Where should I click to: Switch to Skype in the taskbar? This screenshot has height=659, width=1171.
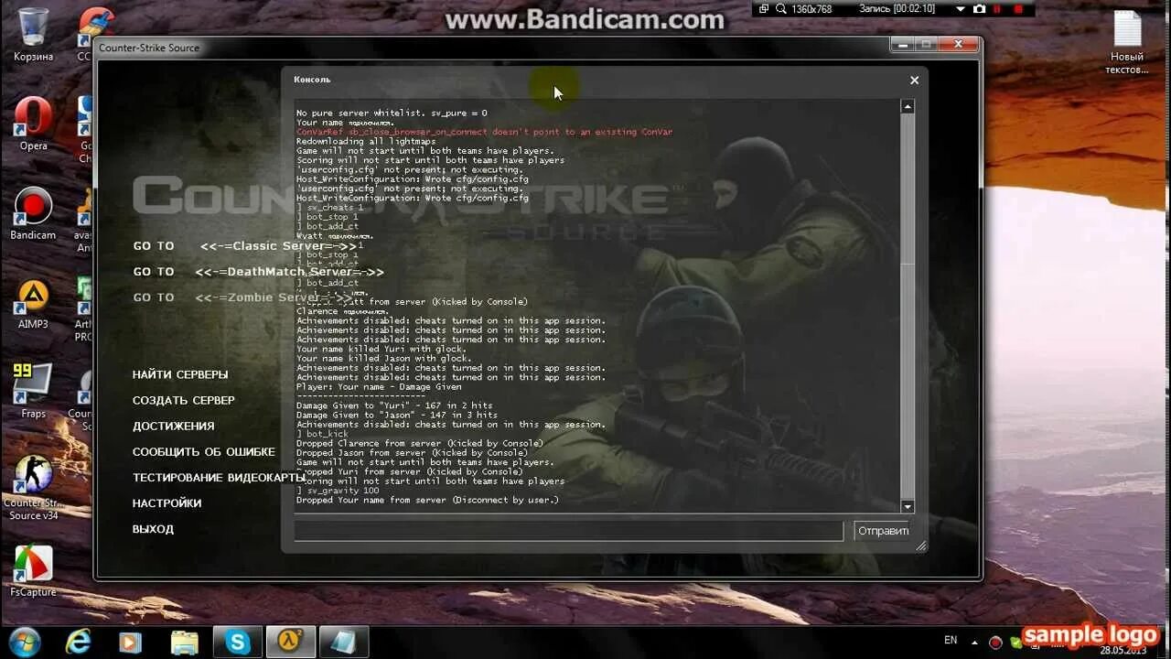238,642
